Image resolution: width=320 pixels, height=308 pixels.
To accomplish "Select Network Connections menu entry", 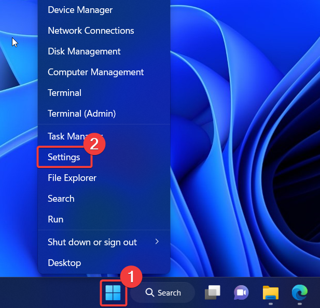I will click(x=104, y=31).
